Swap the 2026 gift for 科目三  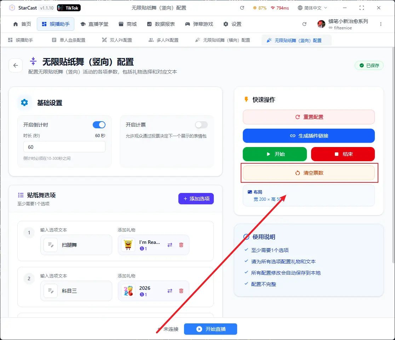pyautogui.click(x=170, y=291)
